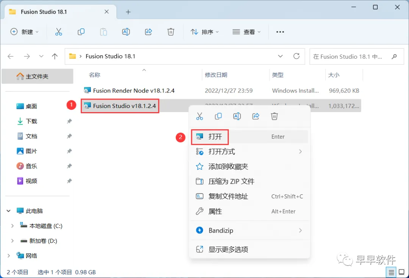Choose 打开 in the context menu
Viewport: 409px width, 278px height.
tap(250, 137)
